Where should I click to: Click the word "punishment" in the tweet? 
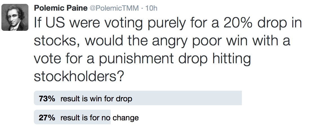click(x=126, y=59)
